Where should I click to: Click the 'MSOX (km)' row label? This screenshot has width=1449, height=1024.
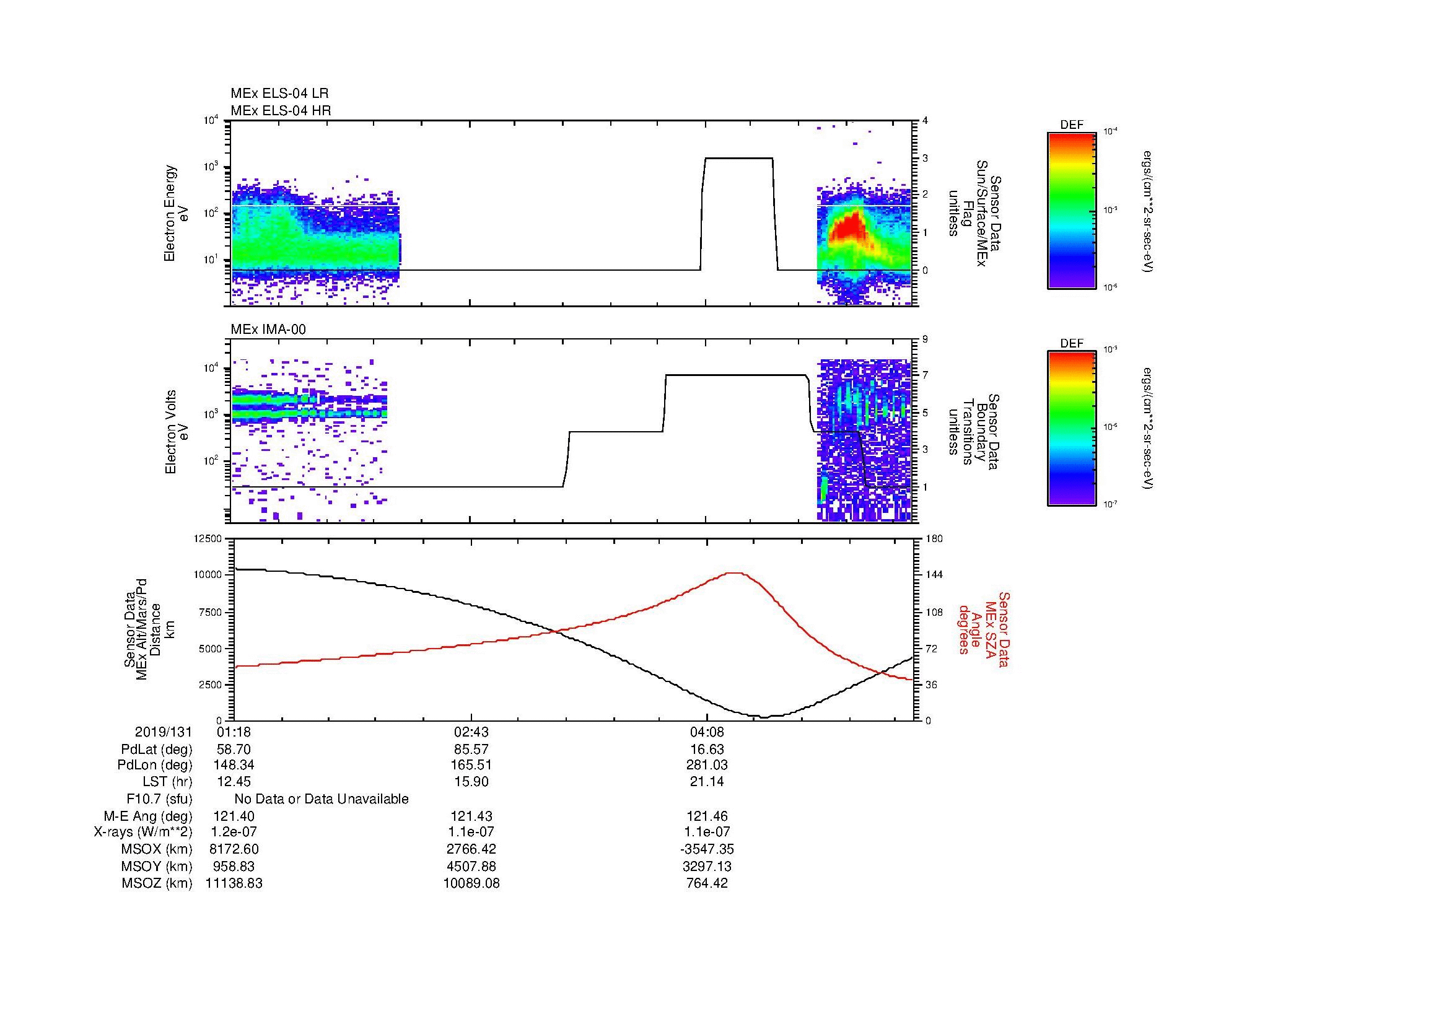tap(157, 849)
